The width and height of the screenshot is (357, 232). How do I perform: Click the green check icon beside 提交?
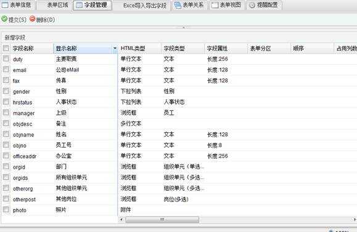[4, 19]
